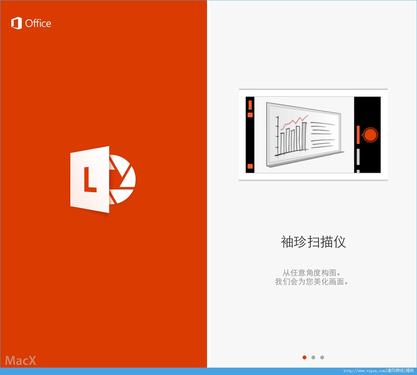The image size is (417, 375).
Task: Click the heading 袖珍扫描仪
Action: point(313,242)
